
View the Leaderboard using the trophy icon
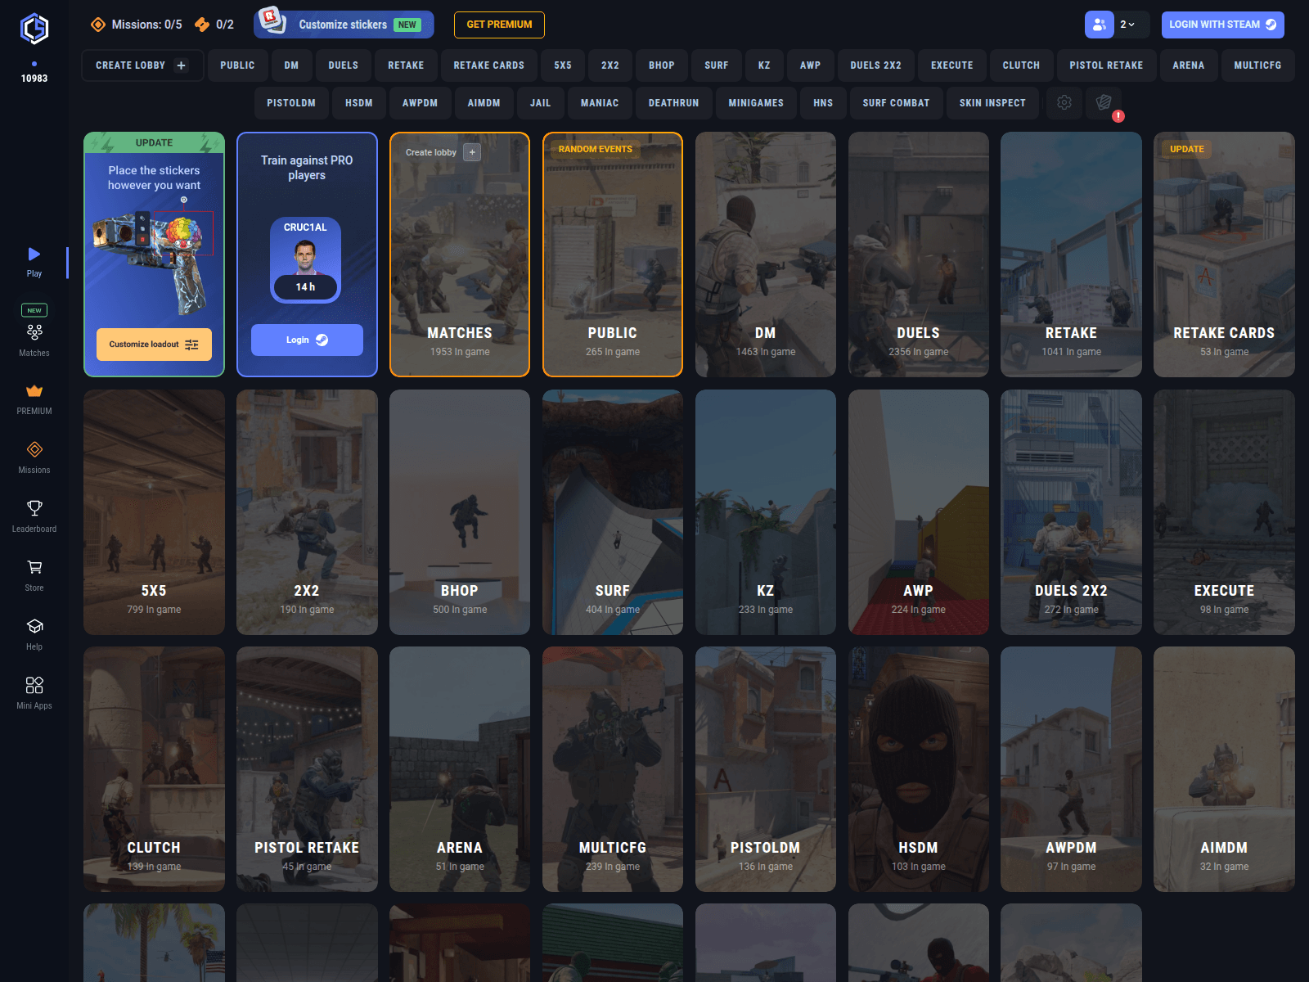(x=34, y=509)
